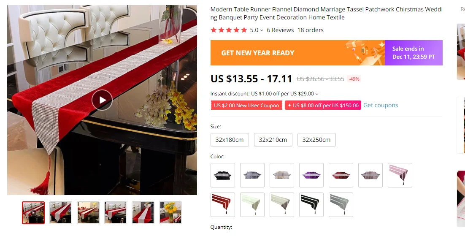Screen dimensions: 465x236
Task: Pick the 32x250cm size option
Action: coord(316,140)
